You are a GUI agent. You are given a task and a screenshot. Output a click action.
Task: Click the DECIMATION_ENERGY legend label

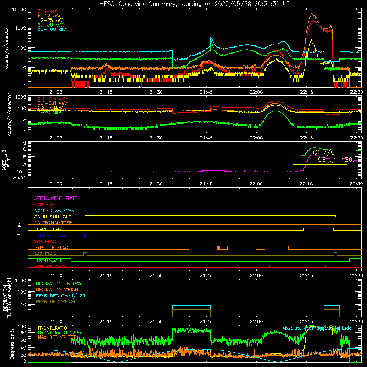(59, 284)
